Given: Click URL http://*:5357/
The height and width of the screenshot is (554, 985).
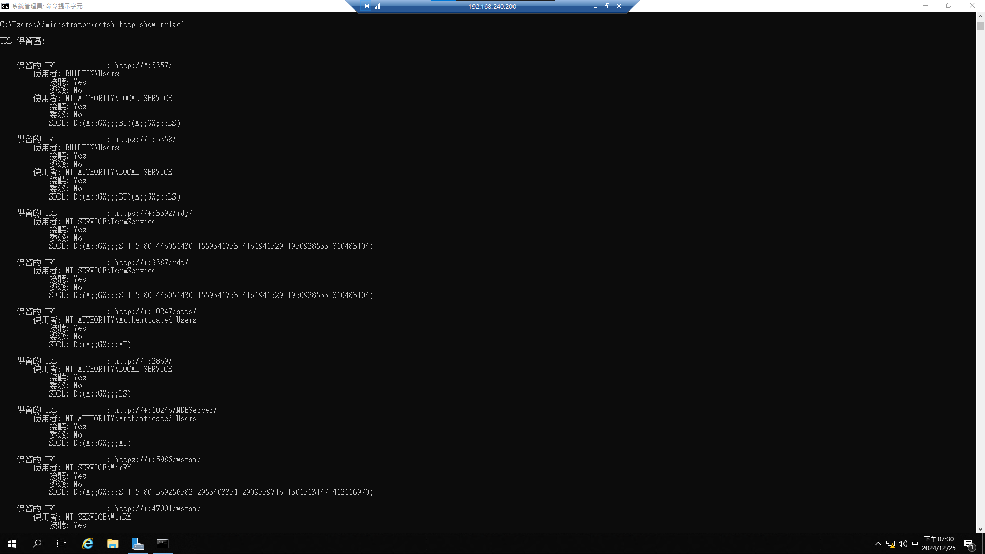Looking at the screenshot, I should pos(144,66).
